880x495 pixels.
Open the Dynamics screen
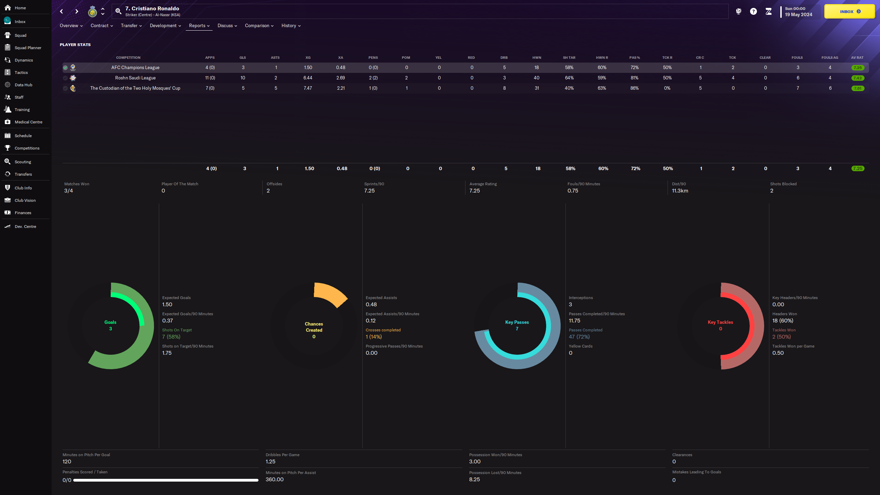[25, 60]
